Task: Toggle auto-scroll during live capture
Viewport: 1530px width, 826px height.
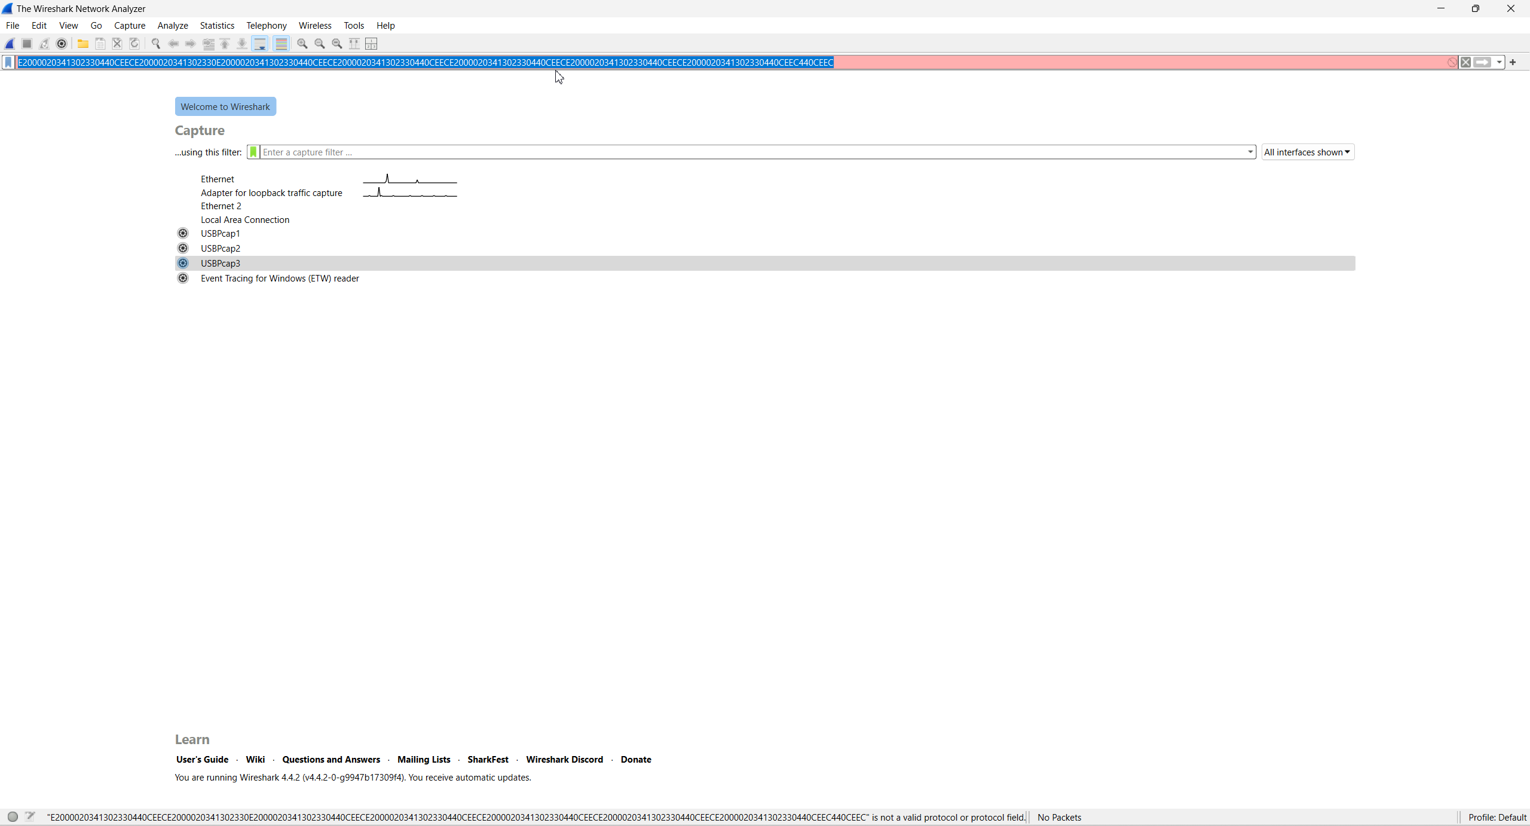Action: 260,44
